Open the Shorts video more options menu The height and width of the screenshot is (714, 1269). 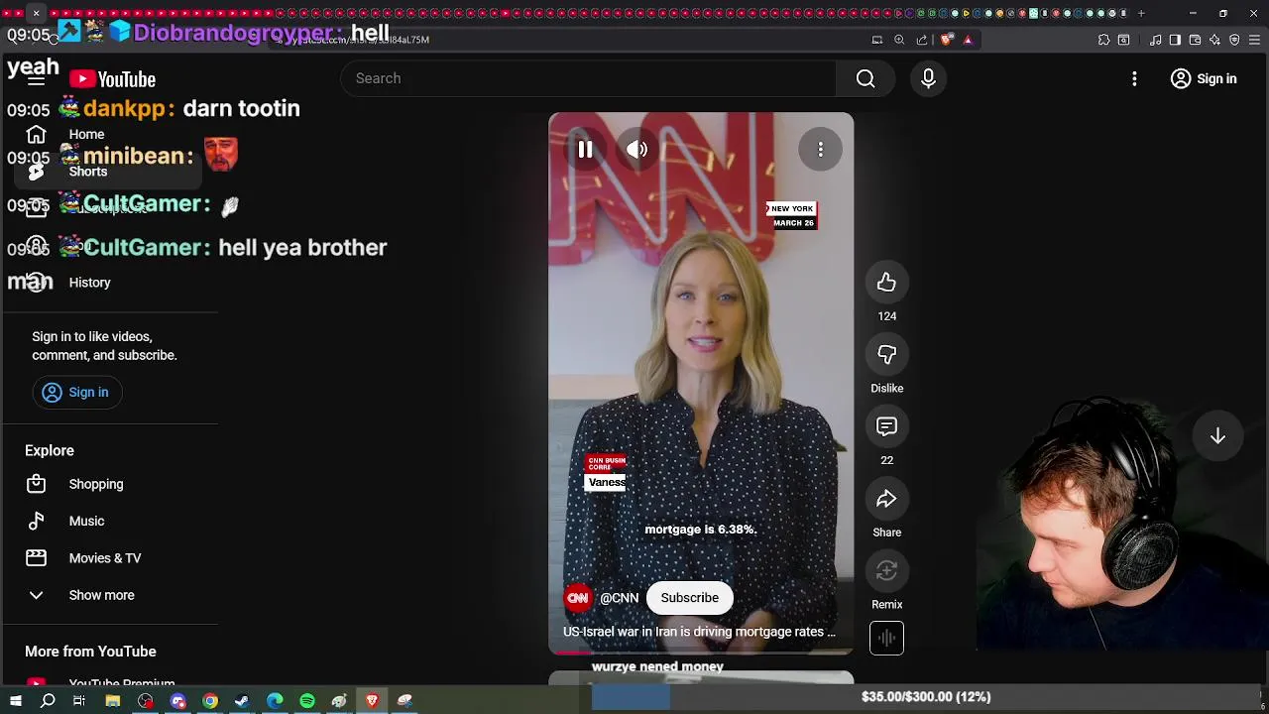point(820,150)
